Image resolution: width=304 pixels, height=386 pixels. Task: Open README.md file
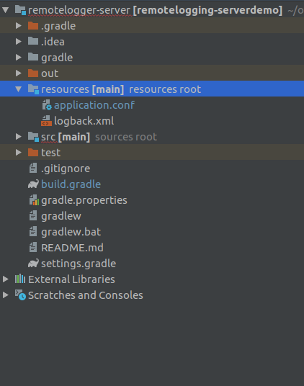[x=72, y=248]
